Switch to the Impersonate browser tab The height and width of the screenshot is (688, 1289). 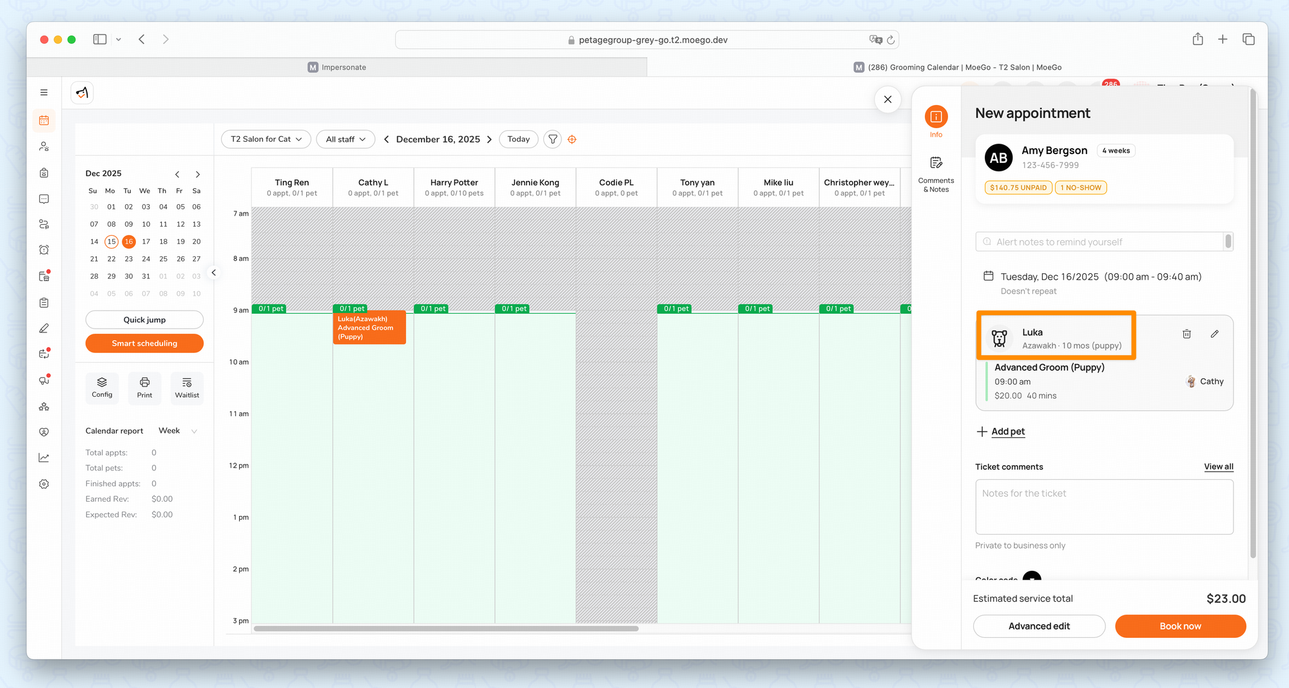(337, 67)
